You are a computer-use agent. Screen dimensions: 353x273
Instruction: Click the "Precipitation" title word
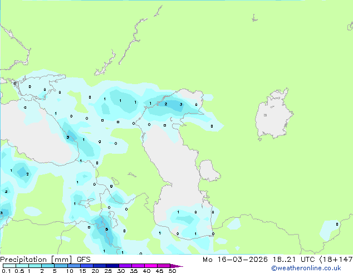point(23,260)
